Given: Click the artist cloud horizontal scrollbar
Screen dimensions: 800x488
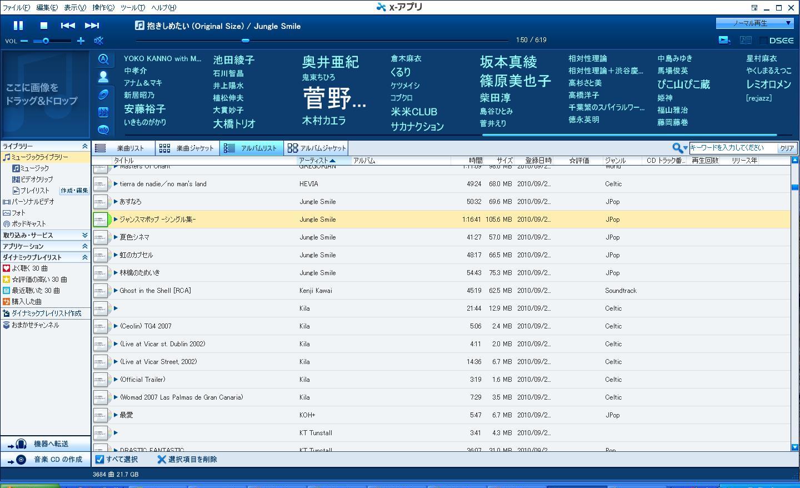Looking at the screenshot, I should coord(629,135).
